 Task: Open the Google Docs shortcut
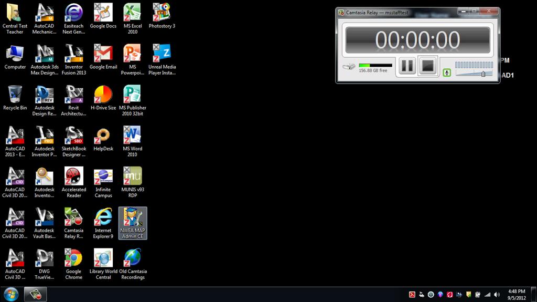tap(103, 16)
